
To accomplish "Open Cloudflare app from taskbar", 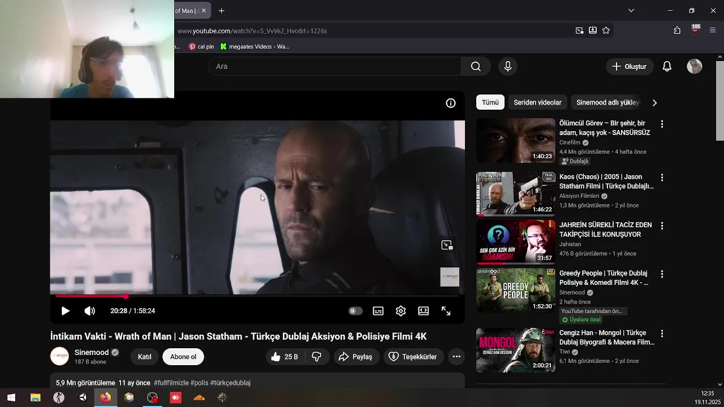I will (x=199, y=397).
